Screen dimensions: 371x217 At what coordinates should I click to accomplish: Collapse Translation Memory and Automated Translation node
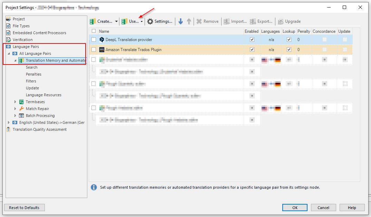coord(16,60)
